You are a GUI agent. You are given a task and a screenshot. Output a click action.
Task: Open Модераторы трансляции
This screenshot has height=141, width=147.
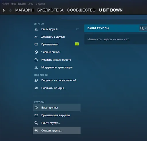tap(57, 67)
